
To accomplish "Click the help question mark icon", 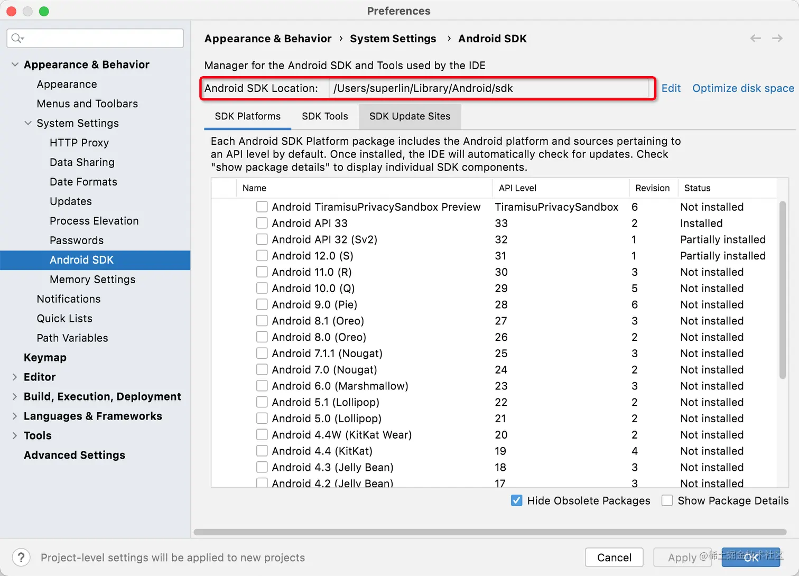I will tap(21, 558).
